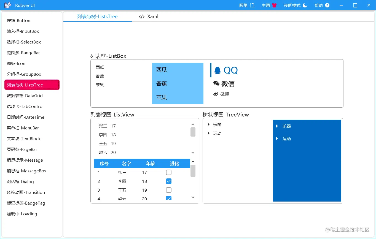Open 消息提示-Message page
Viewport: 376px width, 239px height.
(25, 160)
